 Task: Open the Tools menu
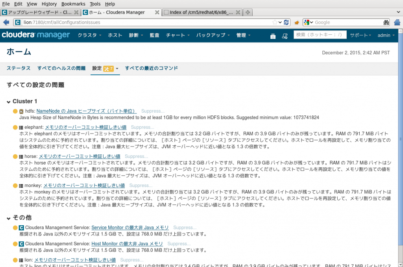95,4
